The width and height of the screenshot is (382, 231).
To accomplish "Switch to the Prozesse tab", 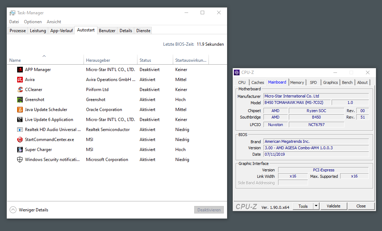I will [x=17, y=31].
